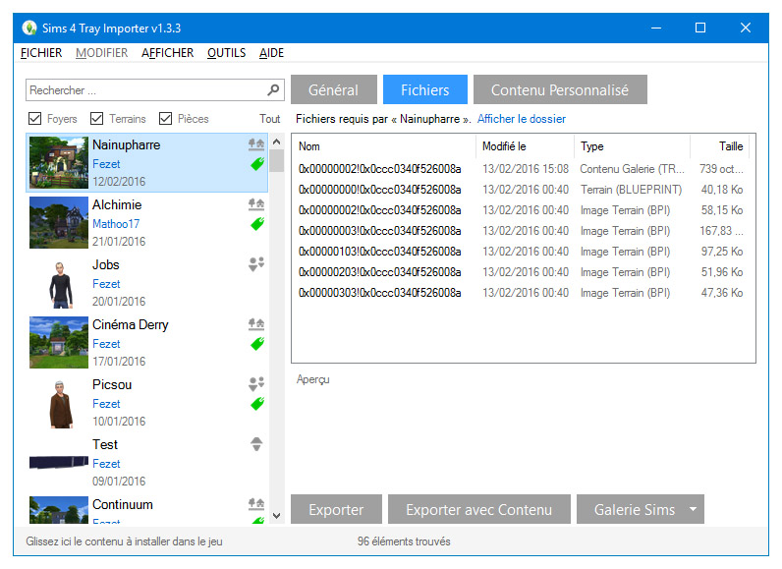
Task: Click the household icon on Picsou
Action: (x=256, y=384)
